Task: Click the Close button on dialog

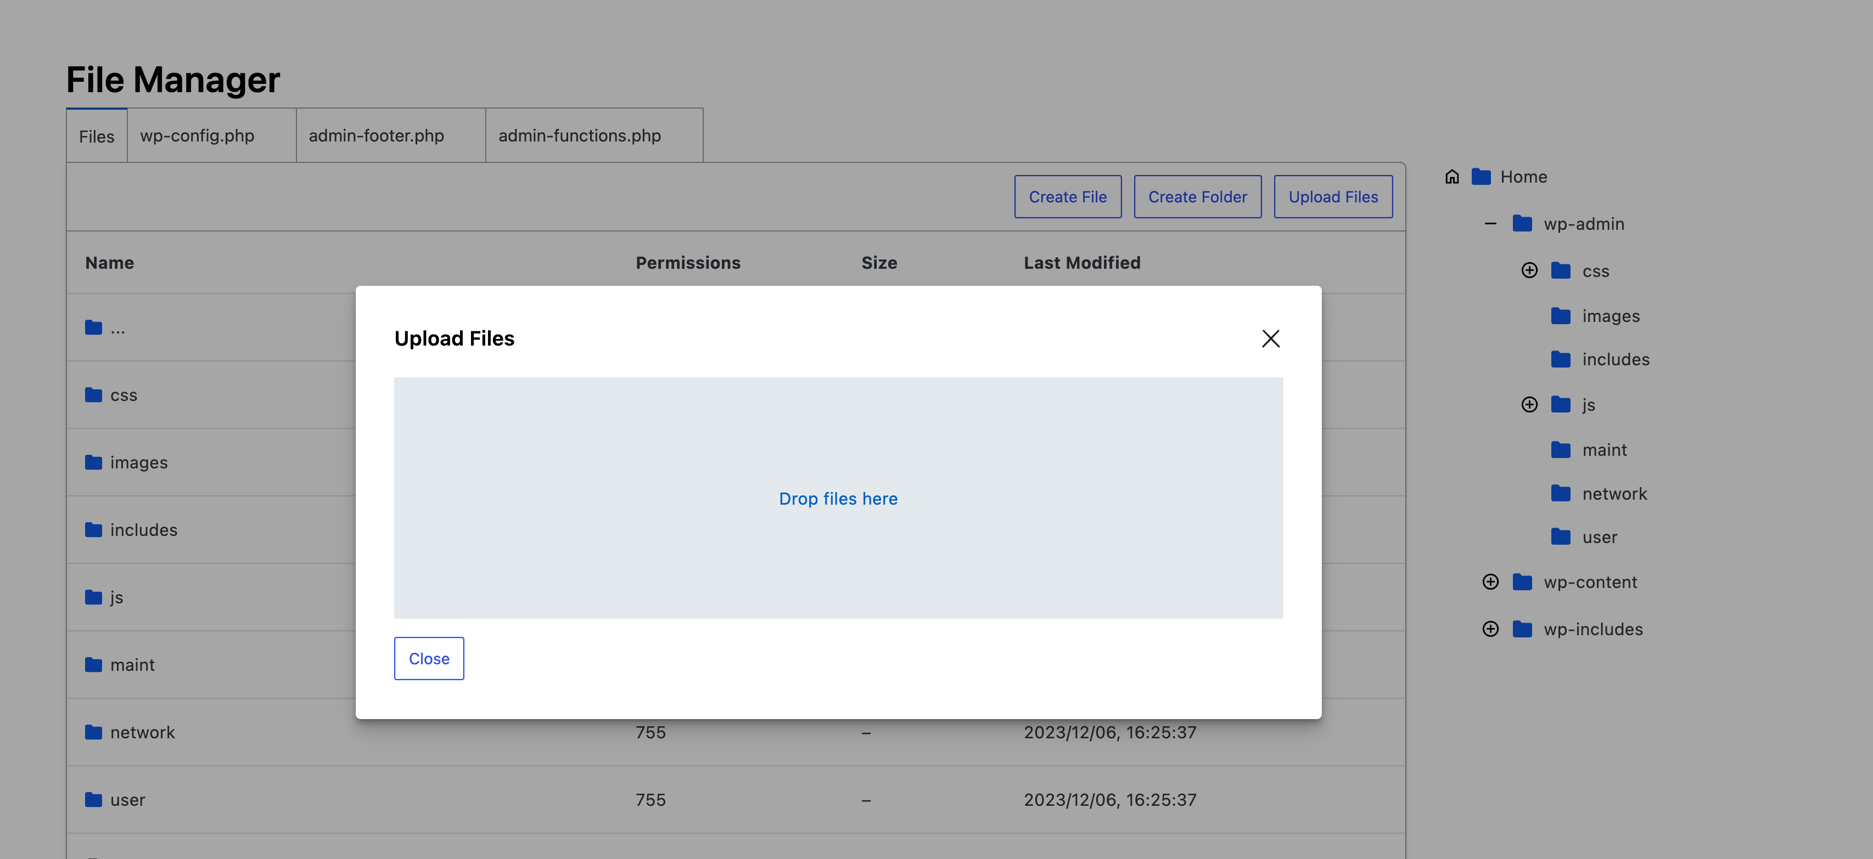Action: 429,657
